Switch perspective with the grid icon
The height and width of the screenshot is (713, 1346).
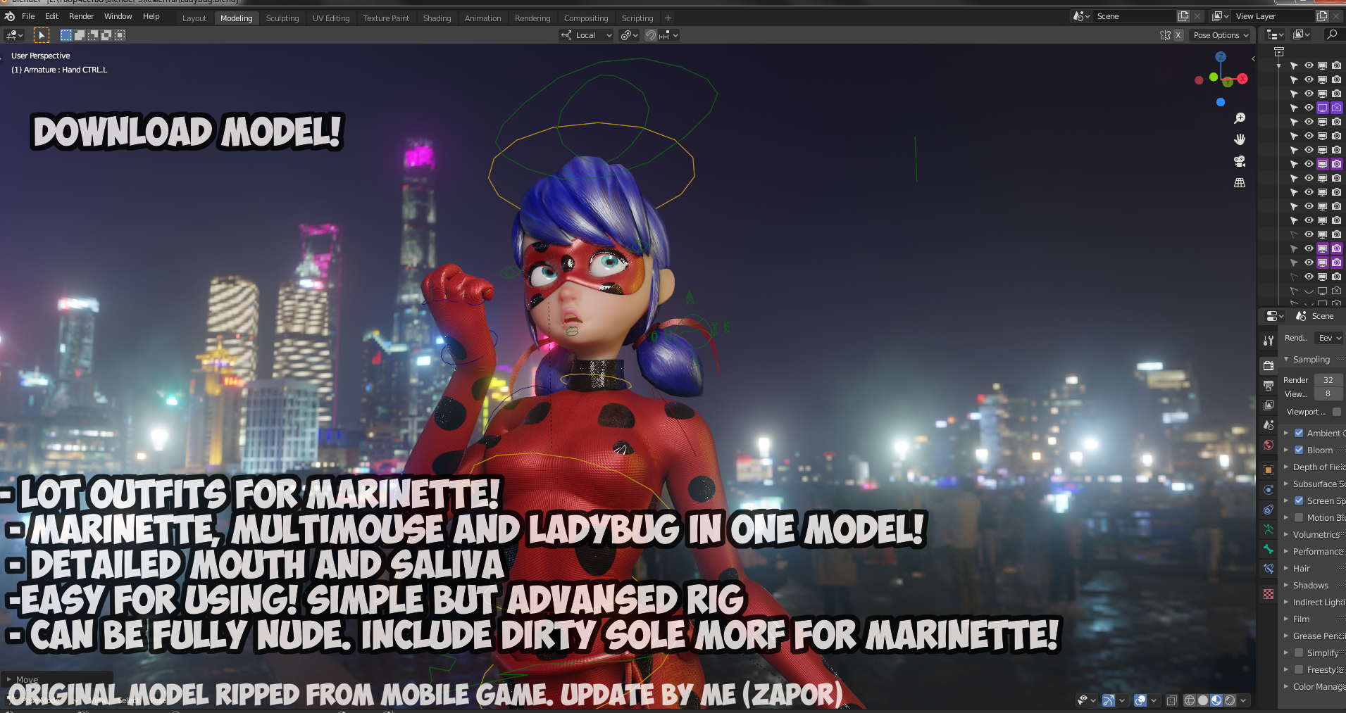click(x=1240, y=183)
